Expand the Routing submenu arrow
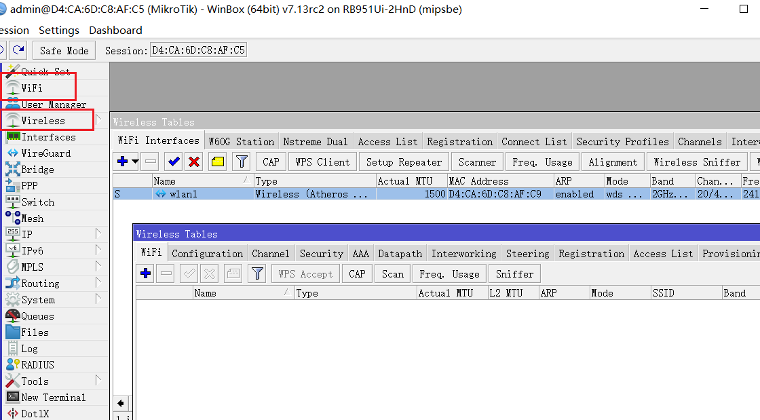Image resolution: width=760 pixels, height=420 pixels. tap(98, 283)
